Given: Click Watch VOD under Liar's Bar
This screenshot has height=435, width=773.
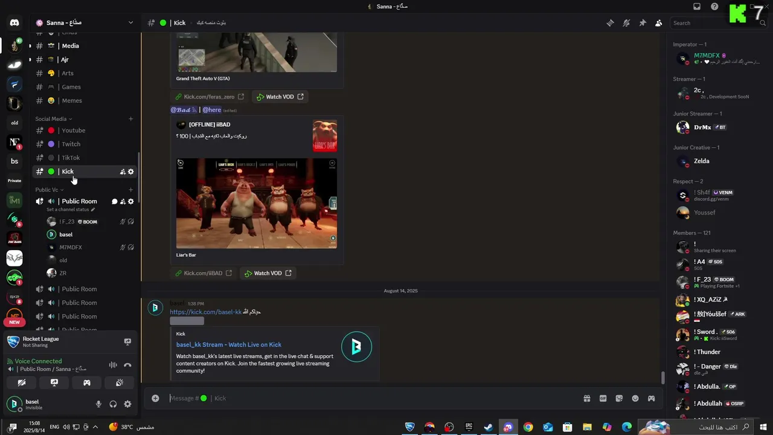Looking at the screenshot, I should (268, 273).
